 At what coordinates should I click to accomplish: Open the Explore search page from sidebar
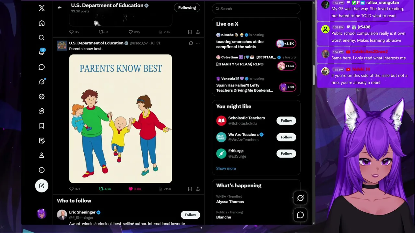coord(41,38)
